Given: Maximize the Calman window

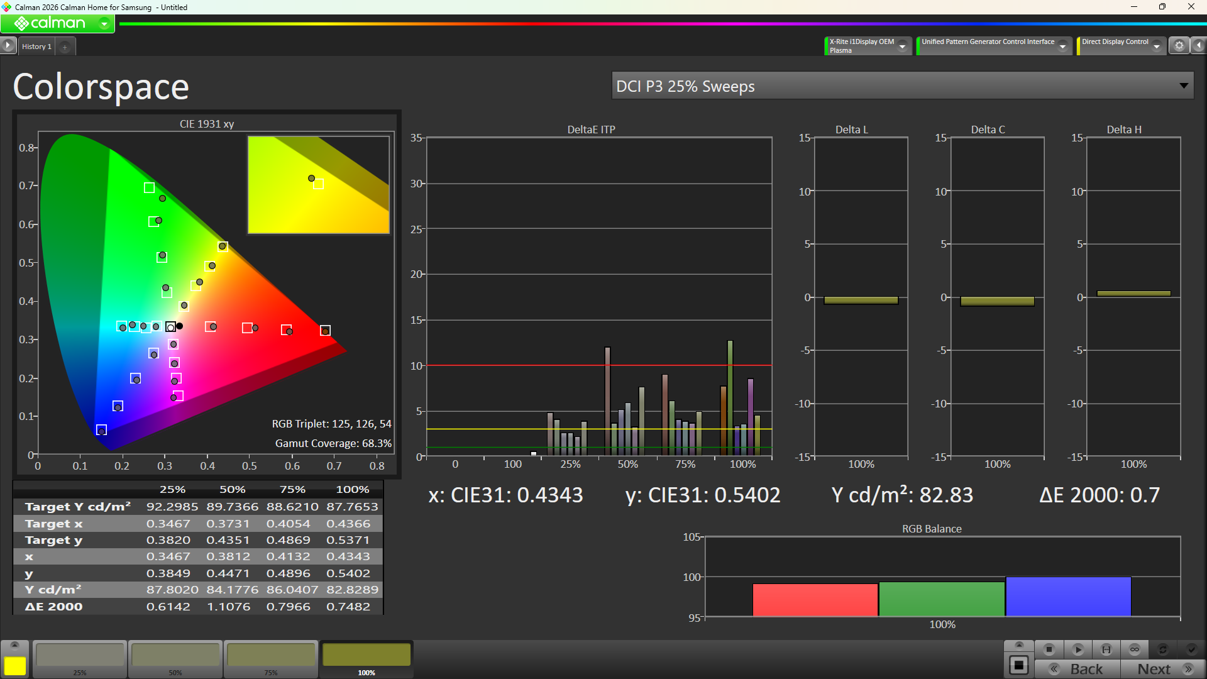Looking at the screenshot, I should click(x=1162, y=7).
